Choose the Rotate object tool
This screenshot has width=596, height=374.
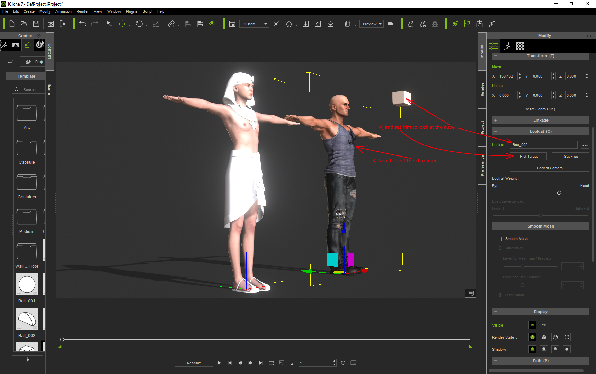pyautogui.click(x=139, y=24)
